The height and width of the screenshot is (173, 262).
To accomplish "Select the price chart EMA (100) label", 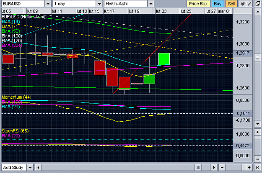I will click(12, 36).
